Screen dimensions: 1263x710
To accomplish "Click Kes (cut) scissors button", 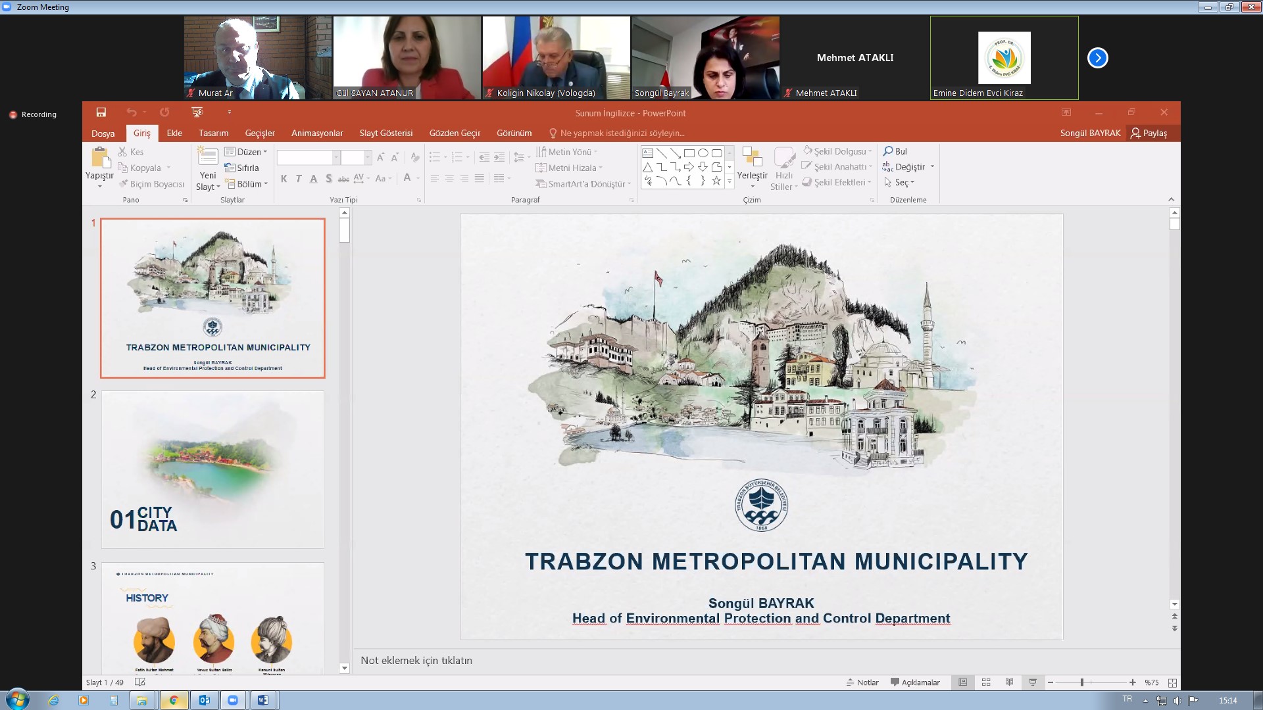I will [x=131, y=152].
